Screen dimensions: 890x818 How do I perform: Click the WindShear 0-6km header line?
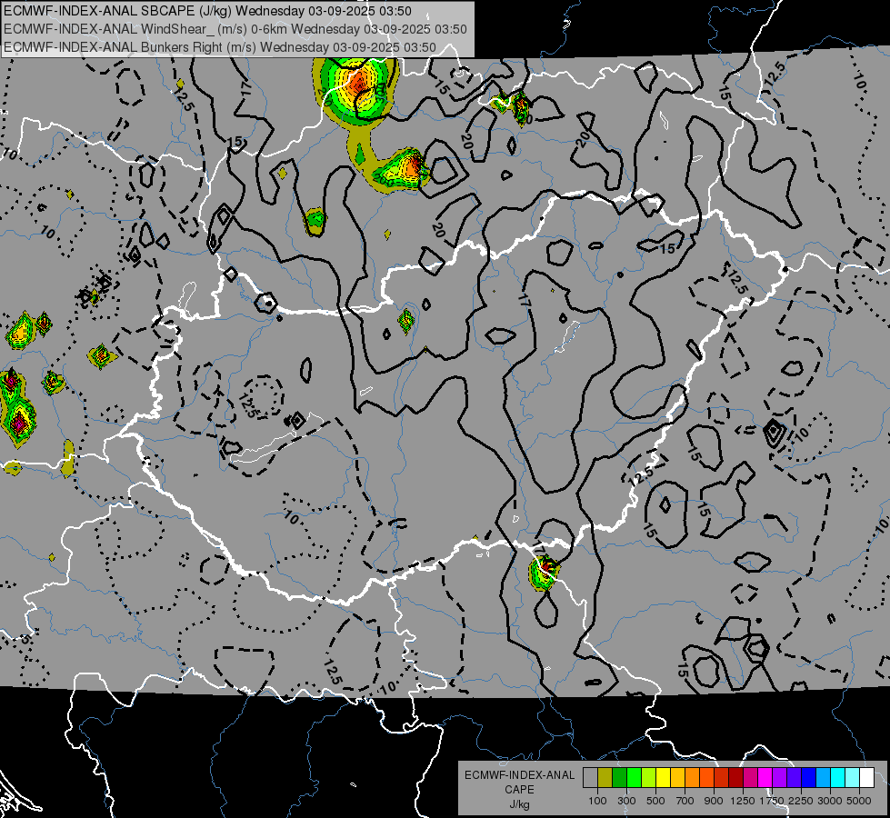pyautogui.click(x=235, y=29)
